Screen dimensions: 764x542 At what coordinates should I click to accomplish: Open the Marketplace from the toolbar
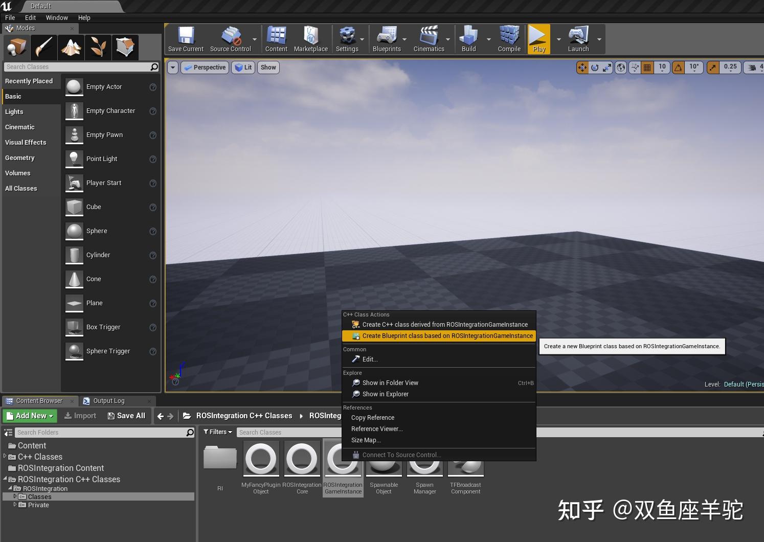pos(311,38)
